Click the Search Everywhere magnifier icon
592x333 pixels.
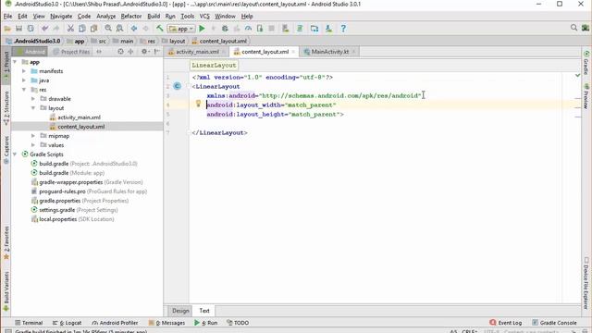point(573,28)
